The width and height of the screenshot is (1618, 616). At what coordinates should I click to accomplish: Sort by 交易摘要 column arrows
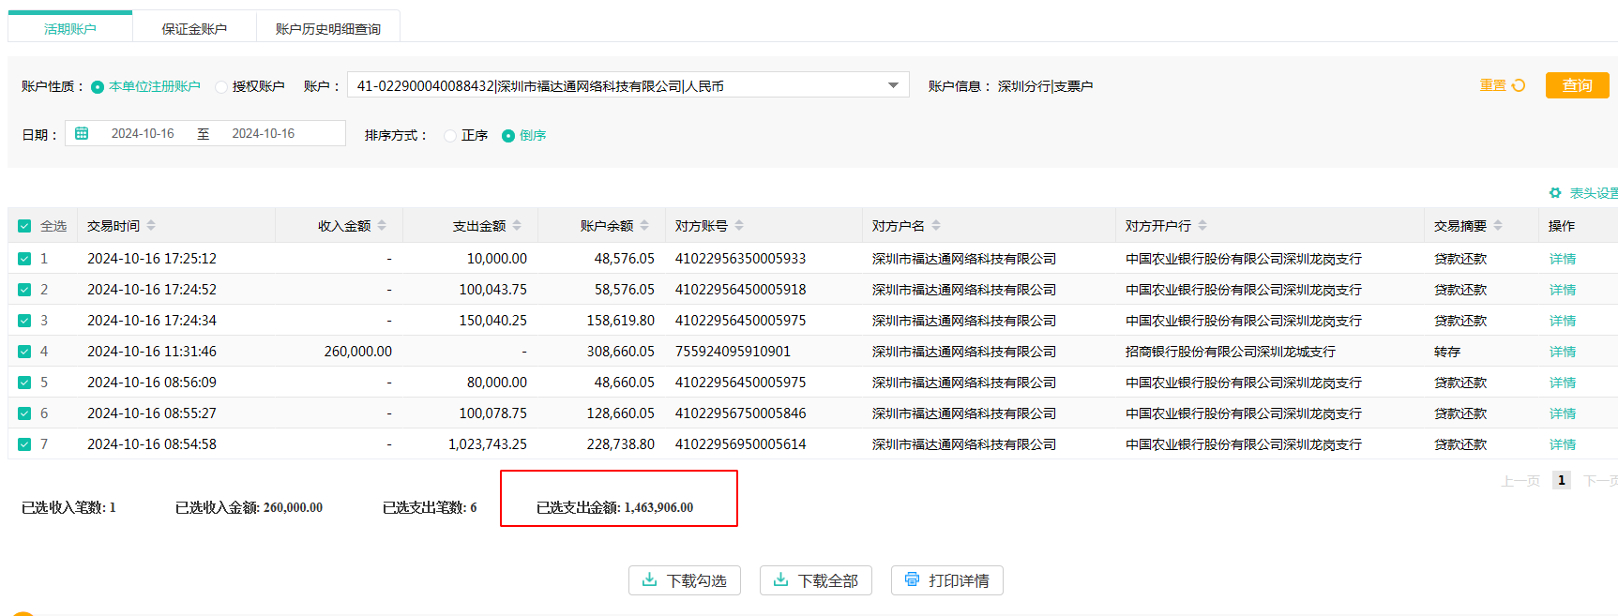click(1498, 225)
